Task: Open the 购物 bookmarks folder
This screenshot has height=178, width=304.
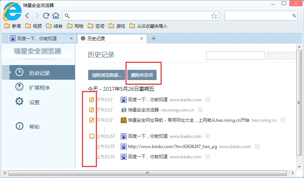Action: coord(75,26)
